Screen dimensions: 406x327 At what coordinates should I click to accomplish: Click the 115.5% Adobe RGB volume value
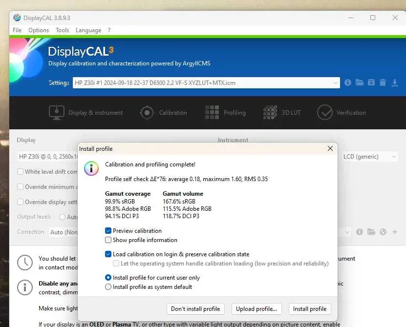[x=187, y=208]
